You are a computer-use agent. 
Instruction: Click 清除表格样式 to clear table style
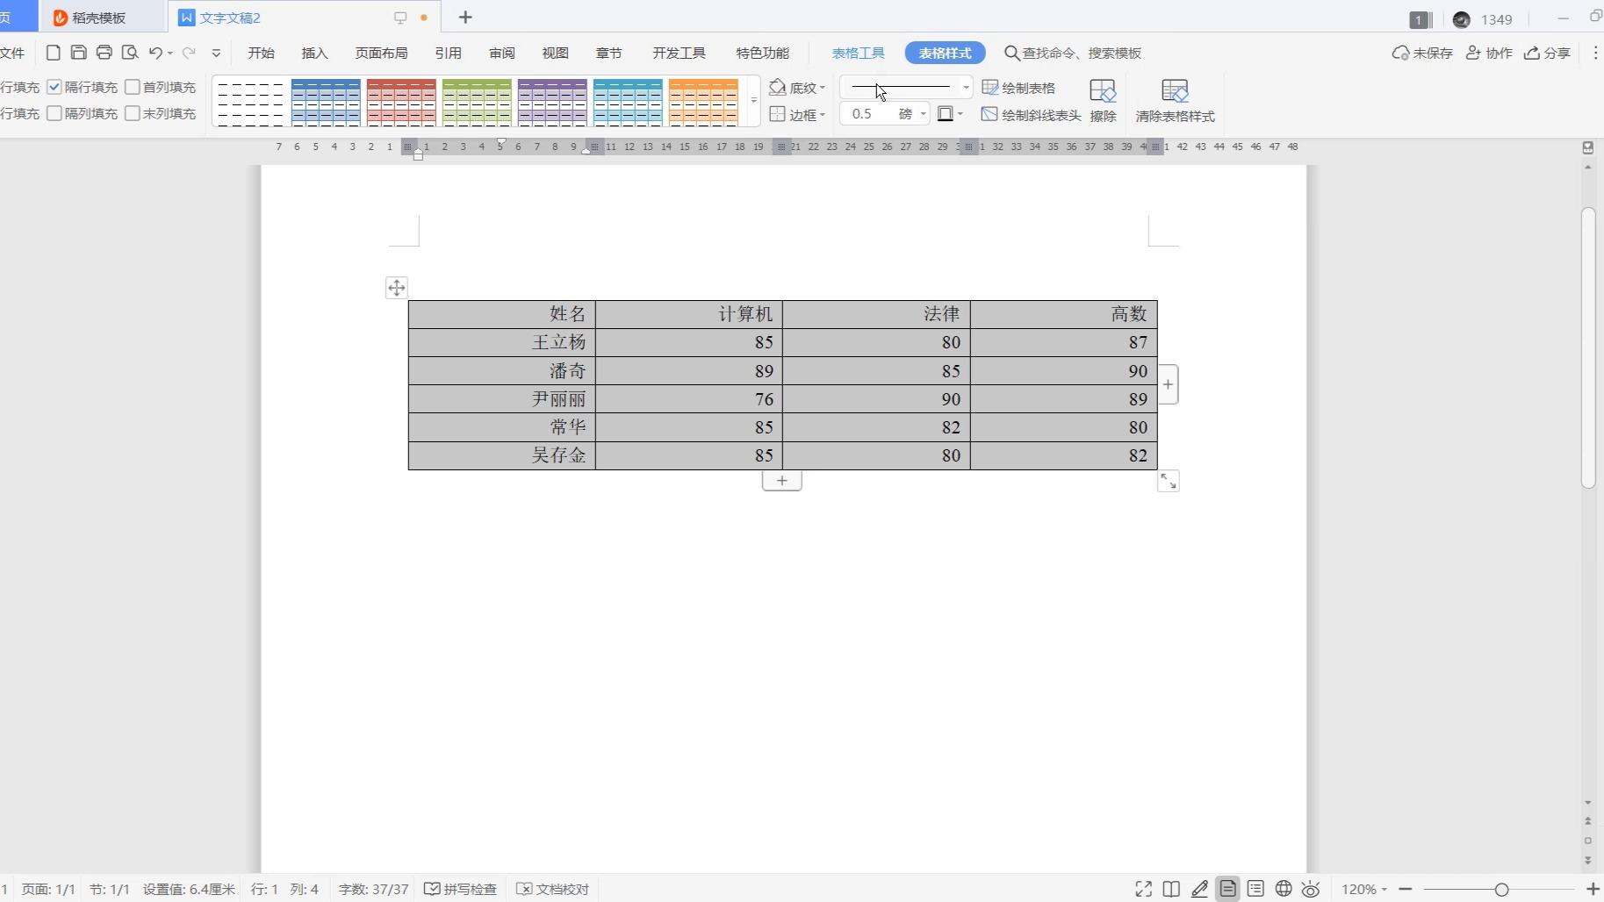(1175, 100)
